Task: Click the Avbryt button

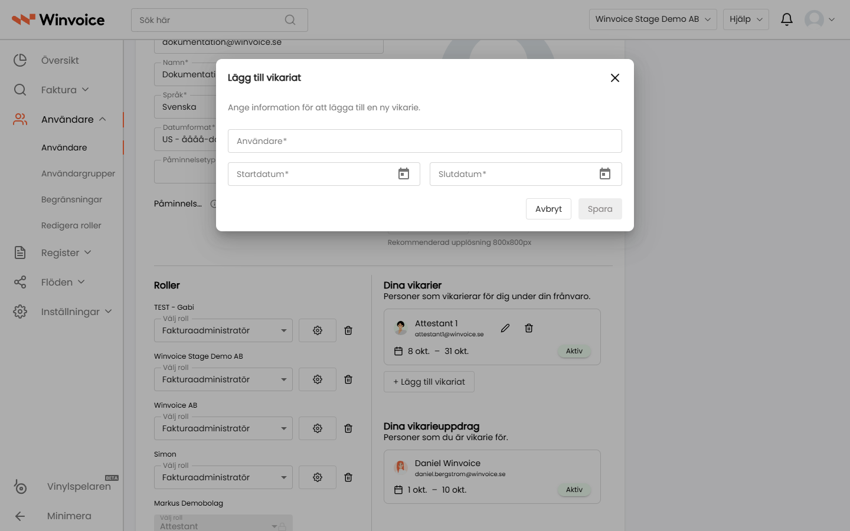Action: pyautogui.click(x=548, y=209)
